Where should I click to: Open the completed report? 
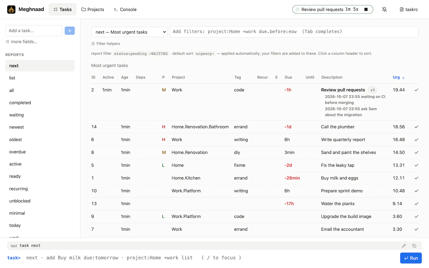[40, 103]
